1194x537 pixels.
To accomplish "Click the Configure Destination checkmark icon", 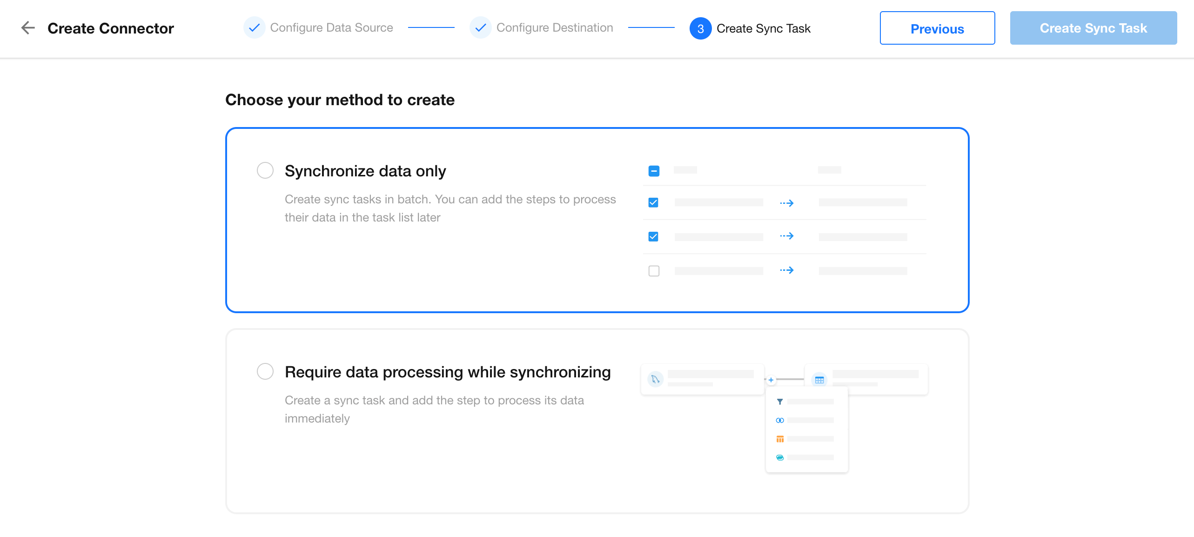I will (x=481, y=28).
